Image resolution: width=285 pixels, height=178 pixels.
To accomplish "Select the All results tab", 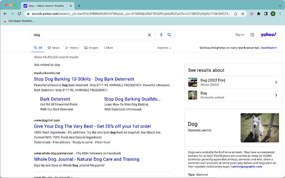I will 38,48.
